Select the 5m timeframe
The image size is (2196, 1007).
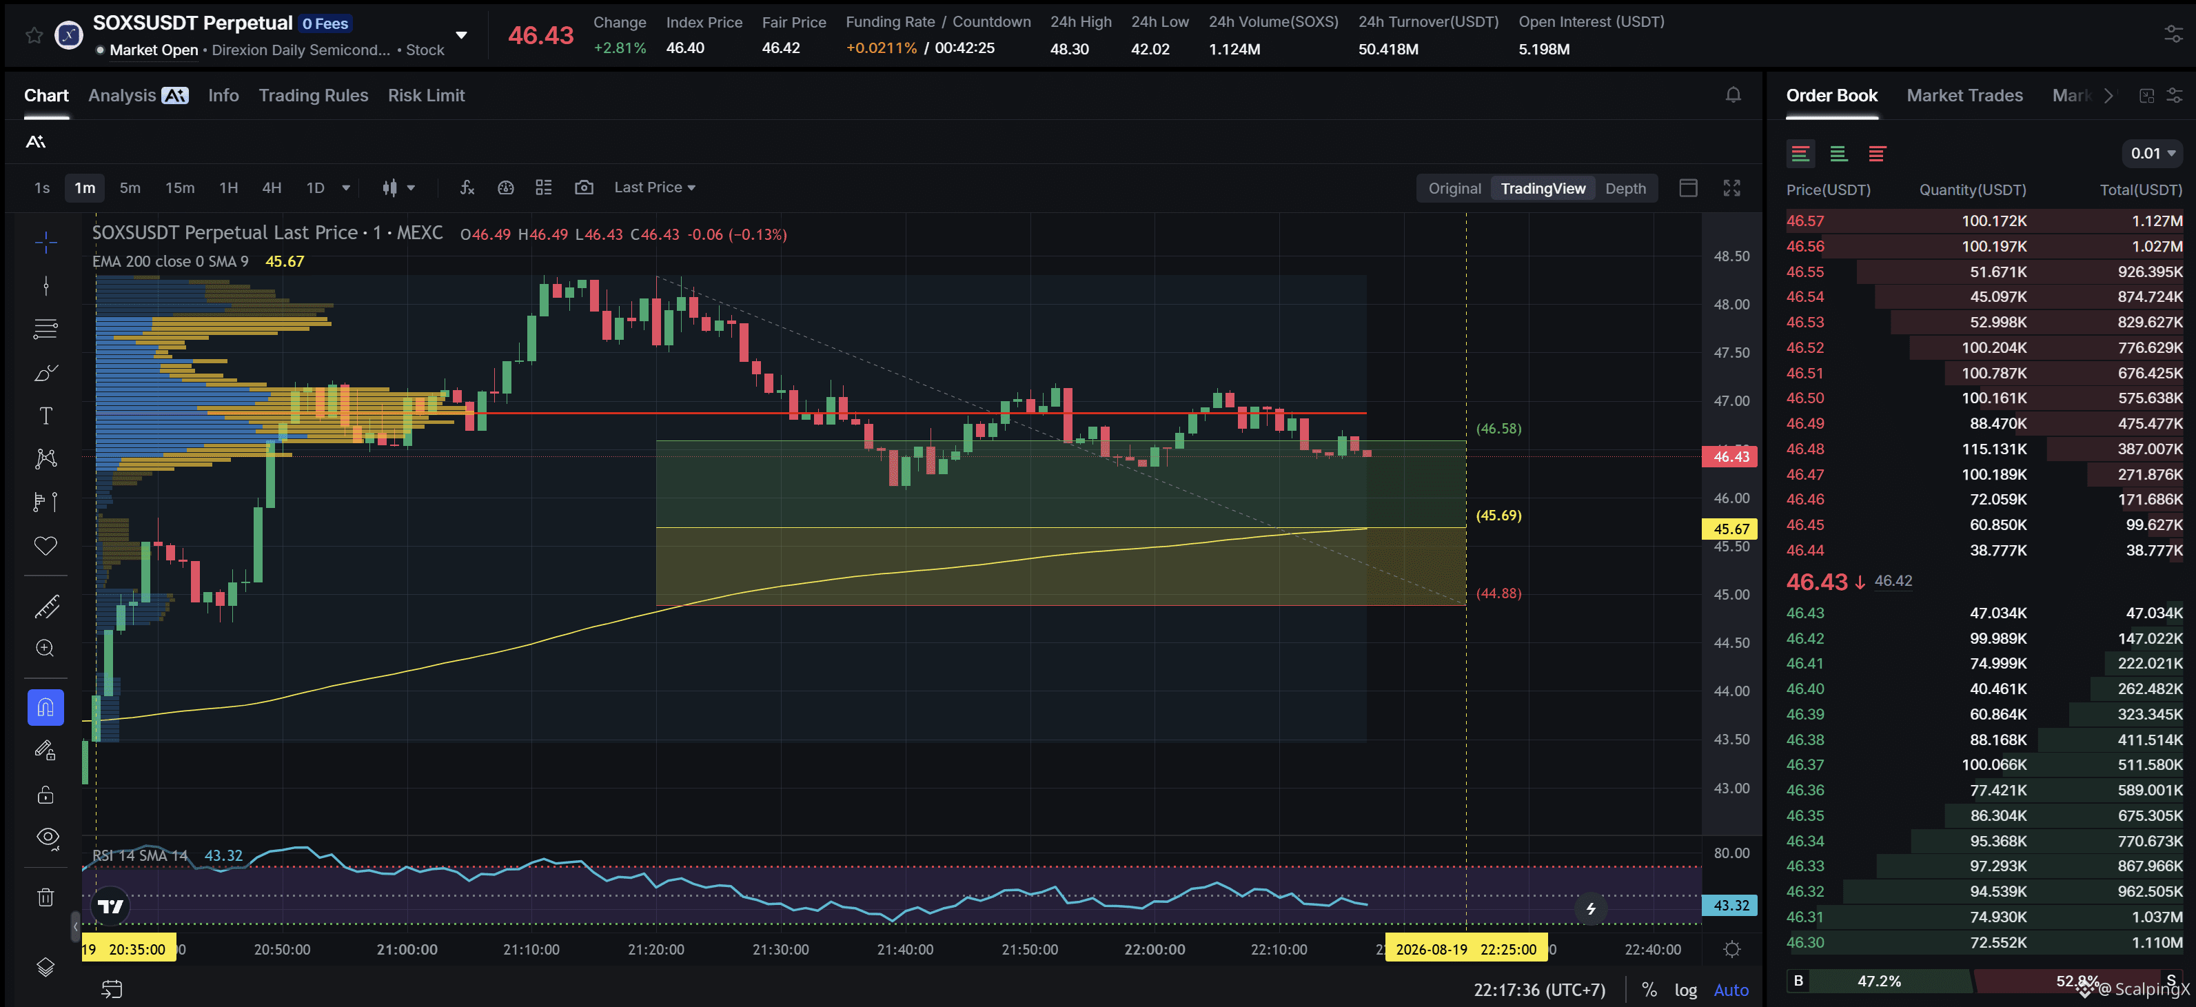tap(130, 187)
